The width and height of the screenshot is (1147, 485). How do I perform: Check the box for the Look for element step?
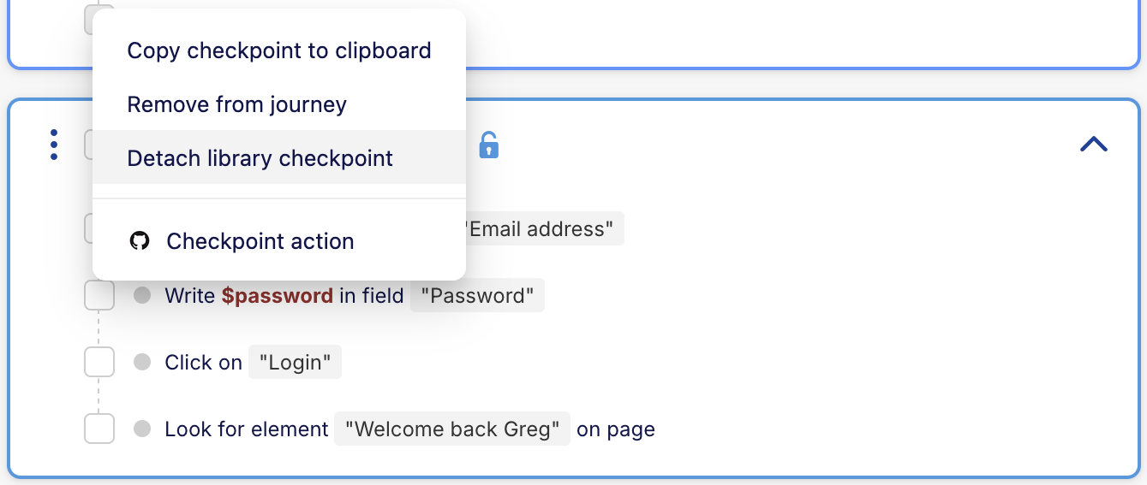pyautogui.click(x=99, y=429)
